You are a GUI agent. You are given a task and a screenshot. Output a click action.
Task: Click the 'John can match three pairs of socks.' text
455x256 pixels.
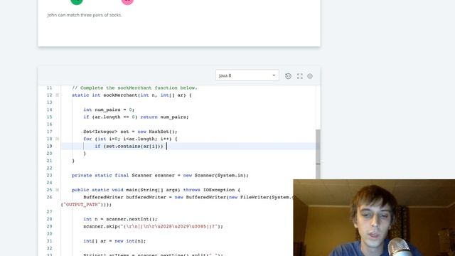click(85, 15)
